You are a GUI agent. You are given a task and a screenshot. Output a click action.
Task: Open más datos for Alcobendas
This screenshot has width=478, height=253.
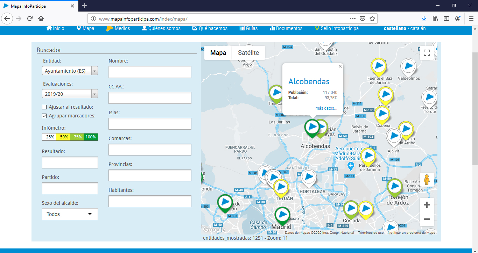tap(326, 108)
